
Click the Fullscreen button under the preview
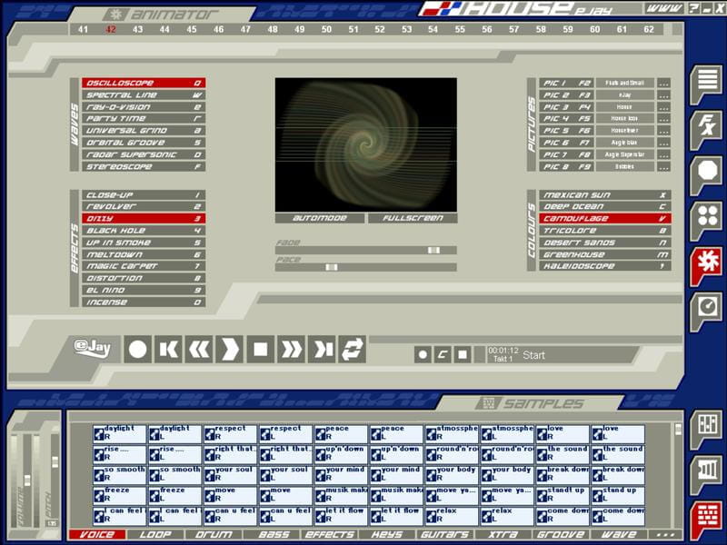coord(412,218)
